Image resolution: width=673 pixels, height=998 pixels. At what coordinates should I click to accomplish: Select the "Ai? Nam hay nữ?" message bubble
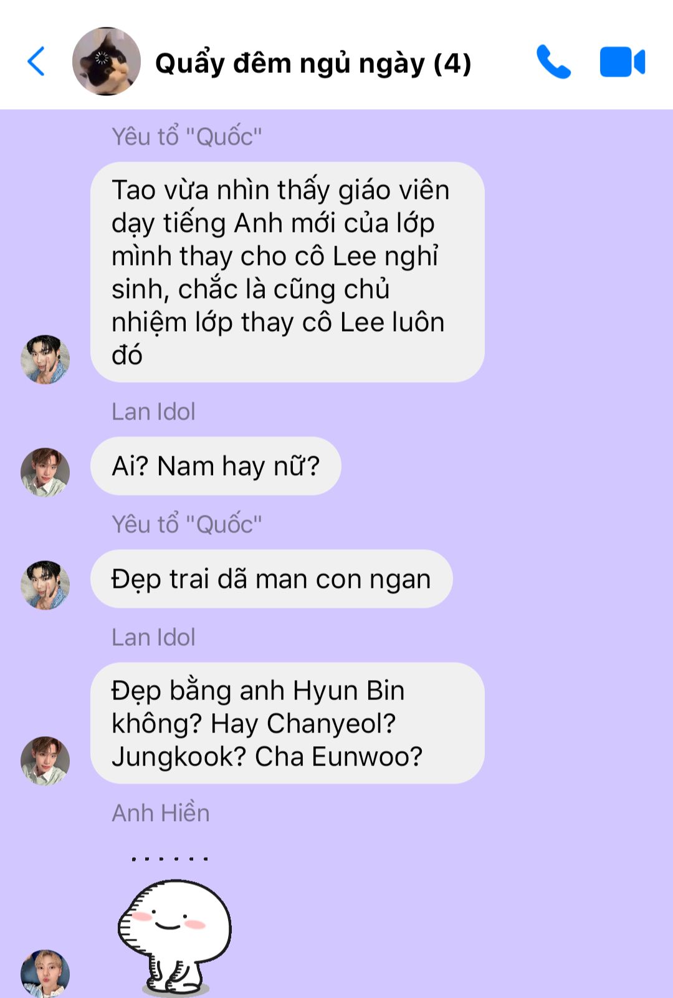click(216, 466)
